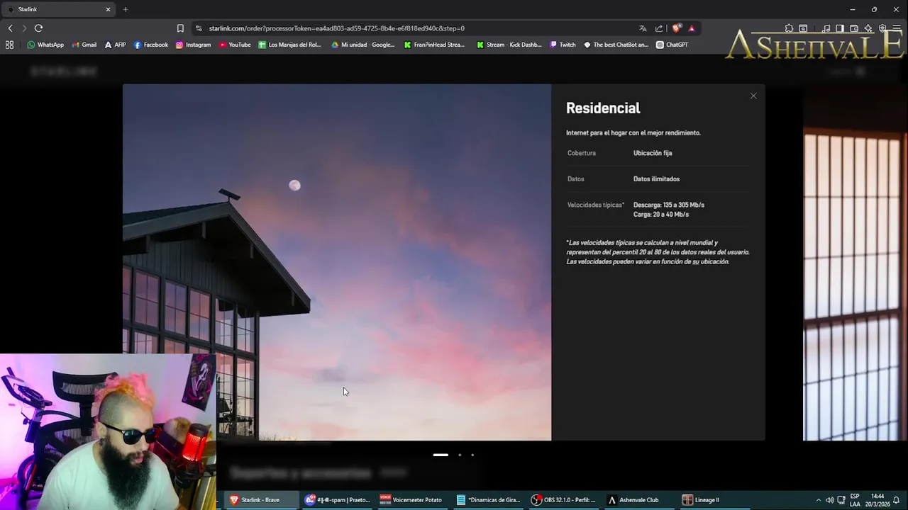Image resolution: width=908 pixels, height=510 pixels.
Task: Open Brave Wallet icon
Action: (x=854, y=28)
